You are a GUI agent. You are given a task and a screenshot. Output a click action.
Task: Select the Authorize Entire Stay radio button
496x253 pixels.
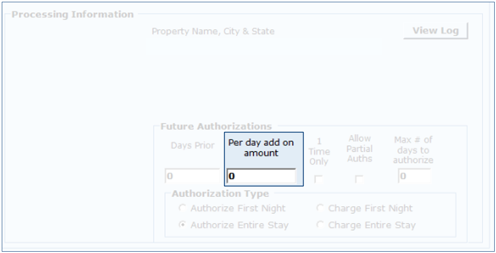pyautogui.click(x=182, y=225)
